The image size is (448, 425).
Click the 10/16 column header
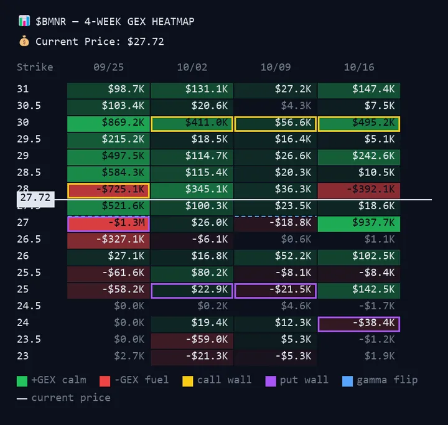click(359, 67)
